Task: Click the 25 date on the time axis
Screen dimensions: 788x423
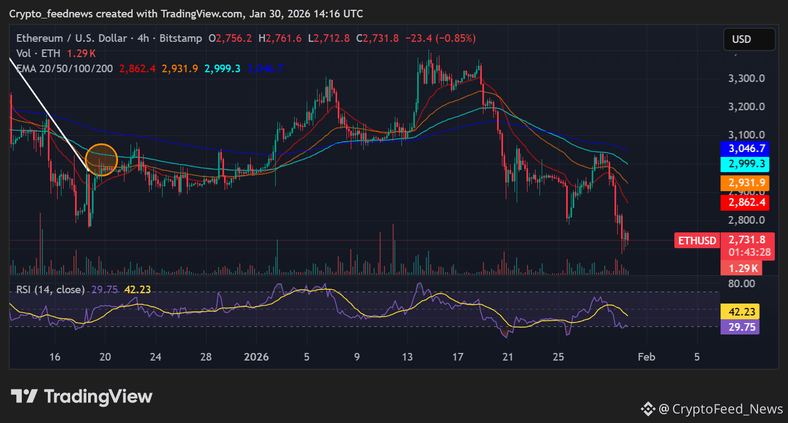Action: [559, 357]
